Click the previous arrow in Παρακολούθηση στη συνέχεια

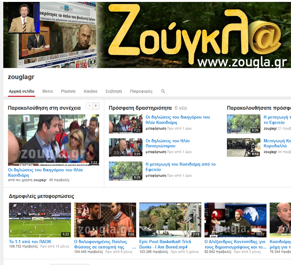[x=89, y=106]
